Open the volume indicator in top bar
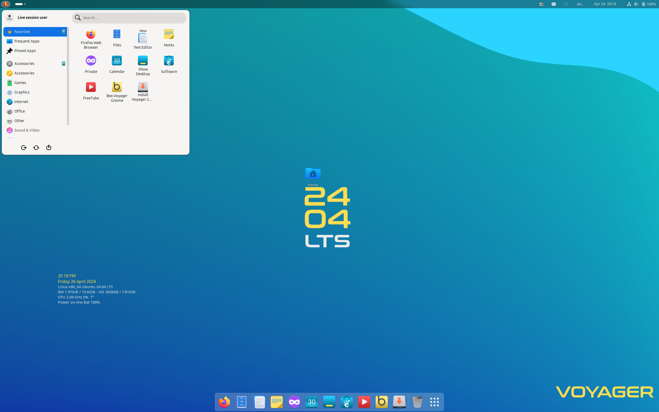 636,4
